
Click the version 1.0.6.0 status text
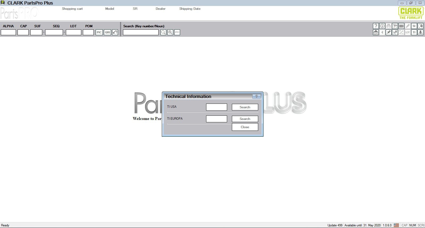pos(387,225)
